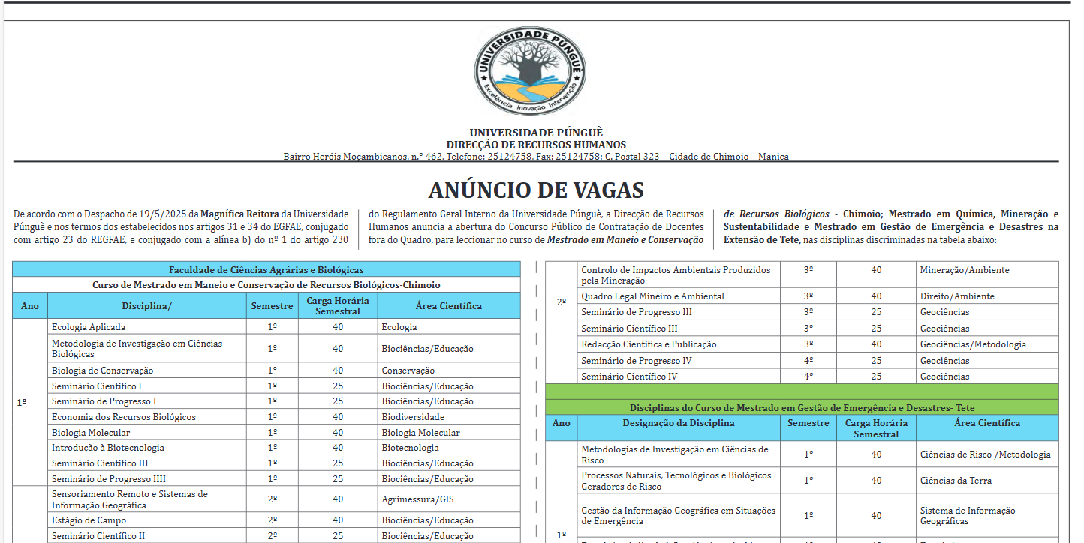Click the 'Seminário de Progresso III' discipline cell

[679, 312]
